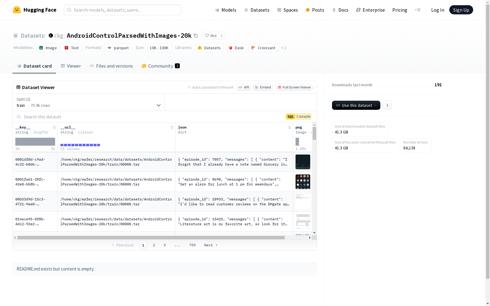490x306 pixels.
Task: Filter by Text modality tag
Action: (72, 48)
